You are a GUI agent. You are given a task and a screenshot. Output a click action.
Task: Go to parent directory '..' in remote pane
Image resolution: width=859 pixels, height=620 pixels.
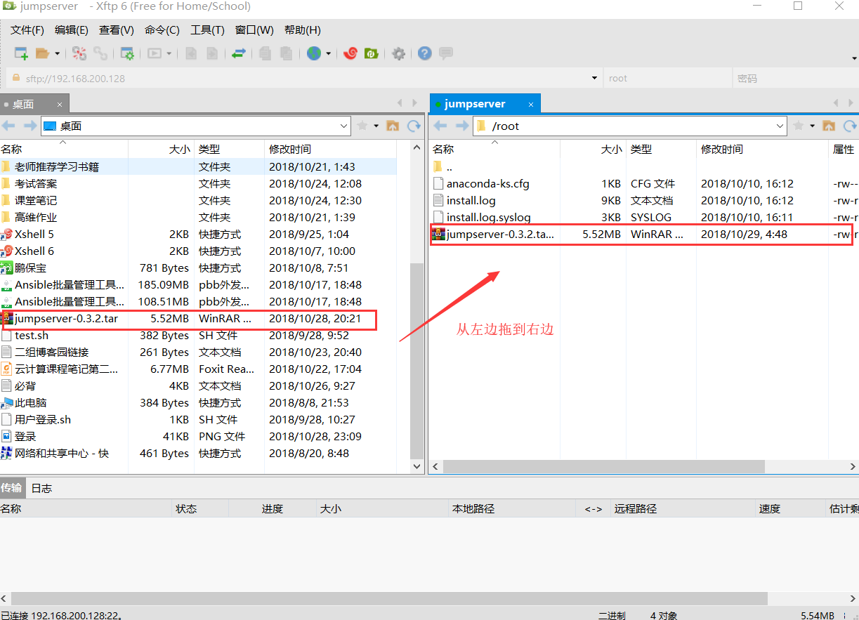[644, 166]
